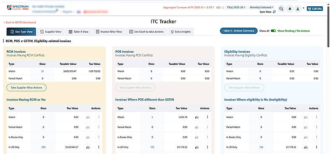This screenshot has height=154, width=330.
Task: Click the 1,602.18 tax value cell
Action: 183,117
